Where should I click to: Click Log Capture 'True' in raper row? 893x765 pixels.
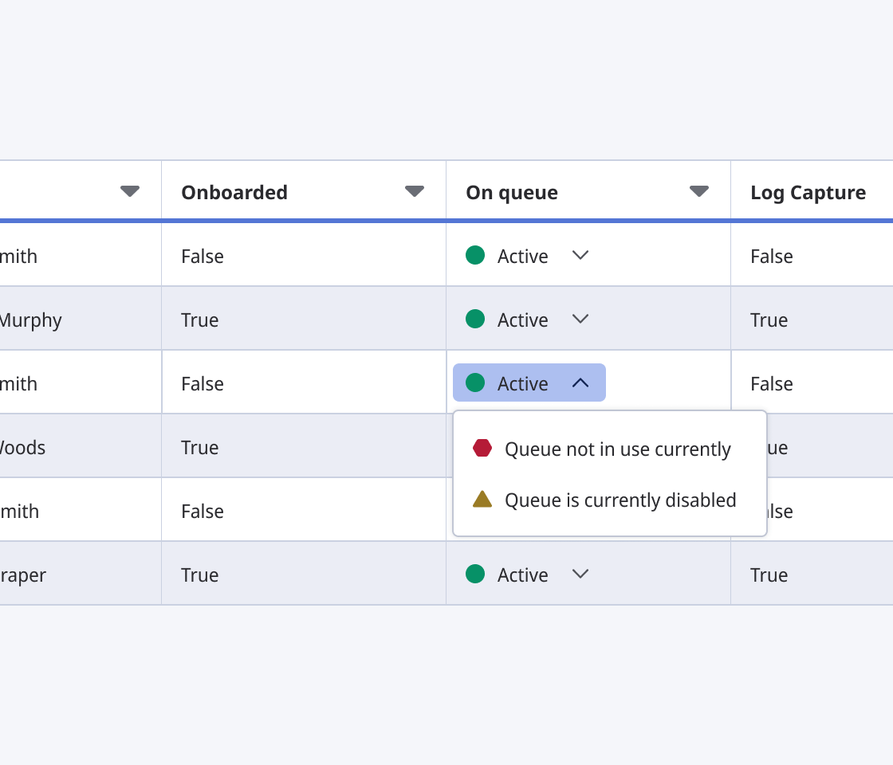tap(769, 575)
